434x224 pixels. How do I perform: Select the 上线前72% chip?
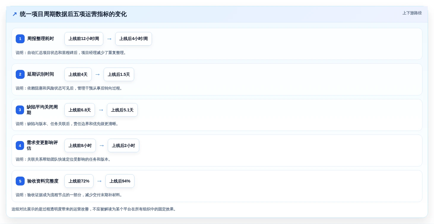(79, 181)
